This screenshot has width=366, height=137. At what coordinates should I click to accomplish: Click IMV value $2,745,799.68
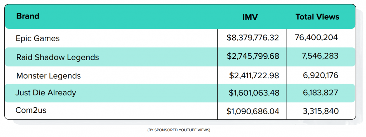(253, 57)
